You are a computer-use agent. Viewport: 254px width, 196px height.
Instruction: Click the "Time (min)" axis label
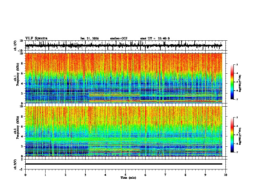(128, 178)
